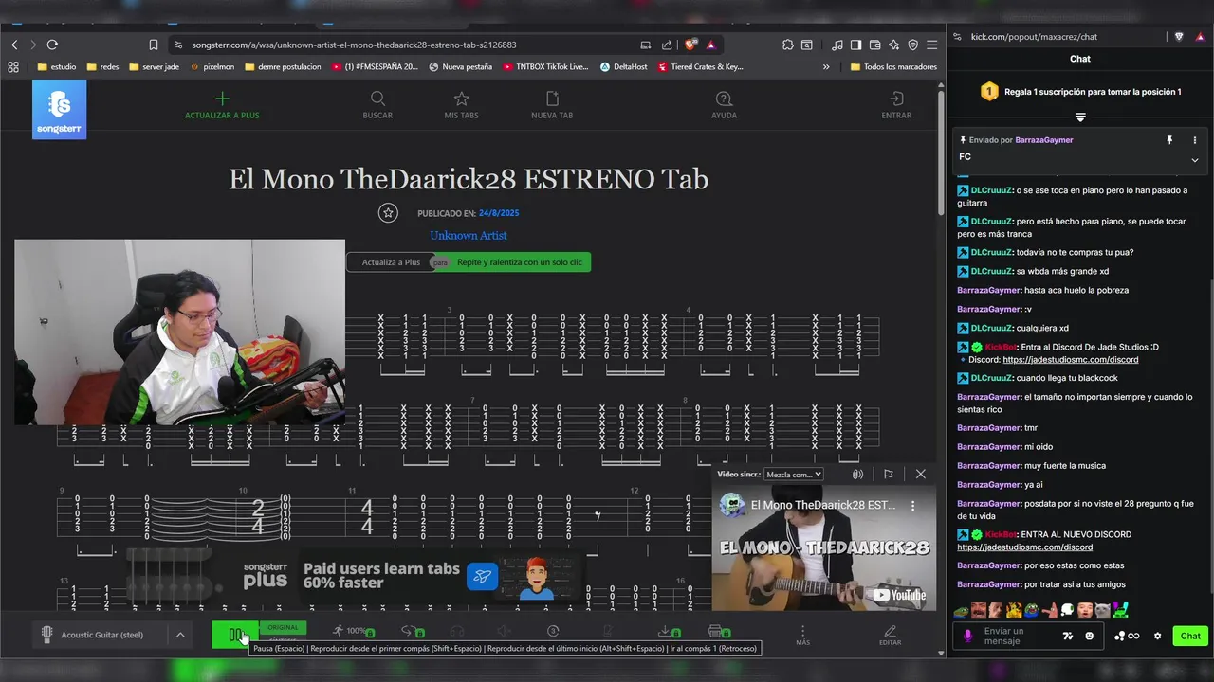Expand track list chevron arrow
This screenshot has width=1214, height=682.
180,635
